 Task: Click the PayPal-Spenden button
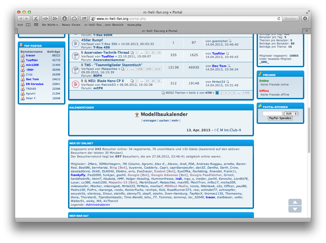click(280, 118)
